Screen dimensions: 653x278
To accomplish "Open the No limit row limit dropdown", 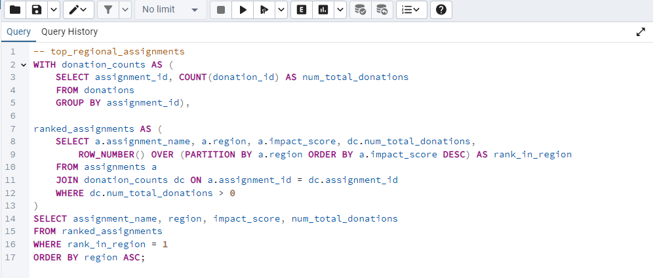I will [170, 10].
